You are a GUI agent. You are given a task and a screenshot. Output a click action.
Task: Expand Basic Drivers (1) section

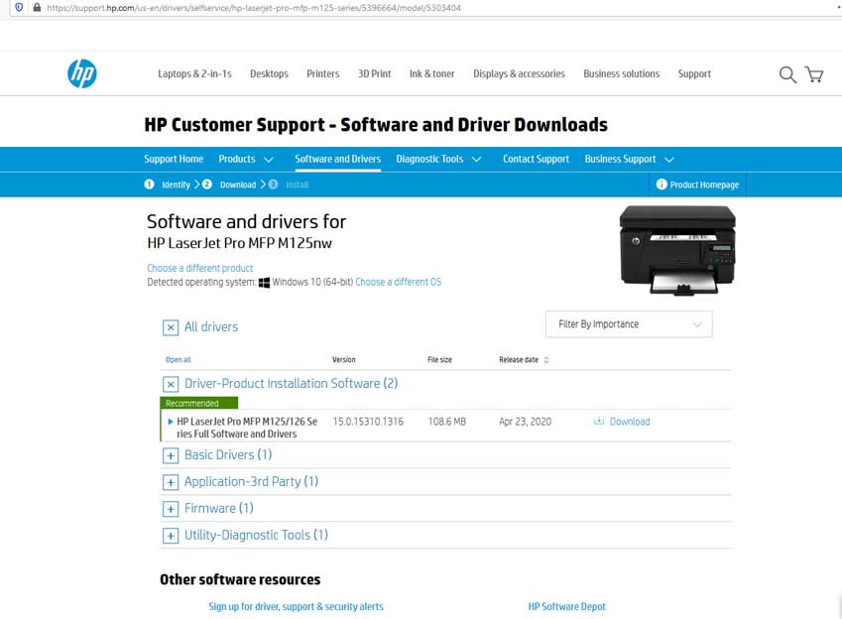(171, 455)
